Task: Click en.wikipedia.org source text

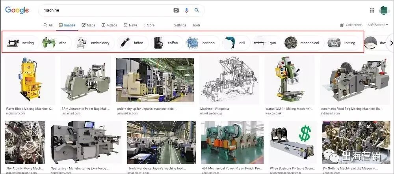Action: tap(211, 113)
